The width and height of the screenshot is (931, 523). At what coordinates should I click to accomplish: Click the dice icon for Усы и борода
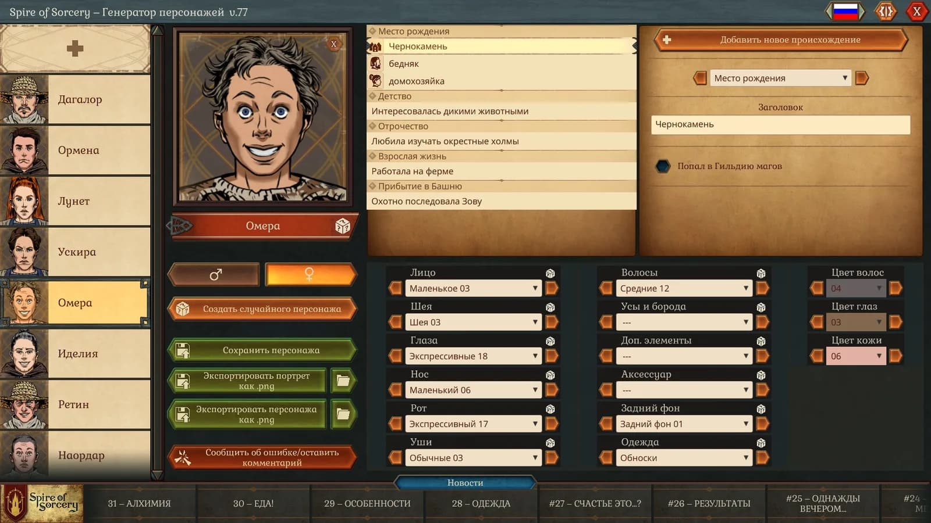(x=761, y=307)
